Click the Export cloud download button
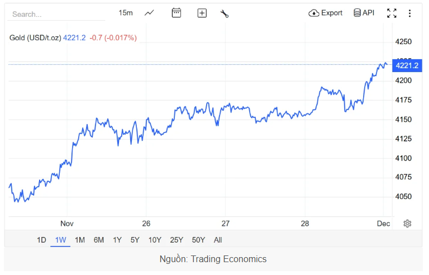This screenshot has width=429, height=275. (x=325, y=13)
